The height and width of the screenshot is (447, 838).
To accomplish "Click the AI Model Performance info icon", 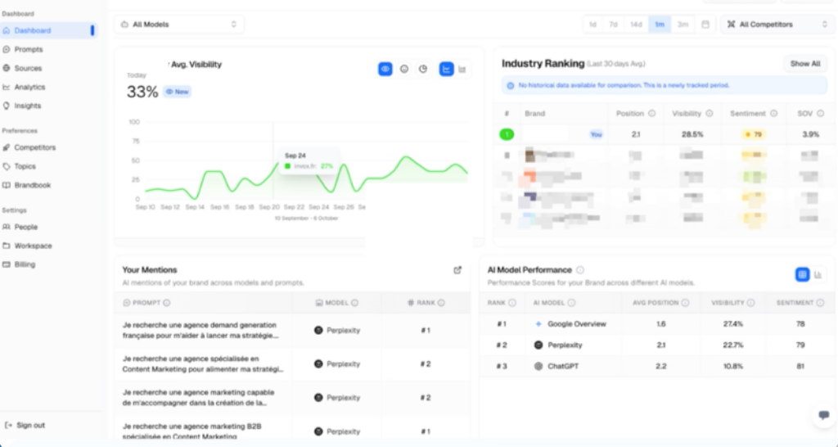I will coord(580,269).
